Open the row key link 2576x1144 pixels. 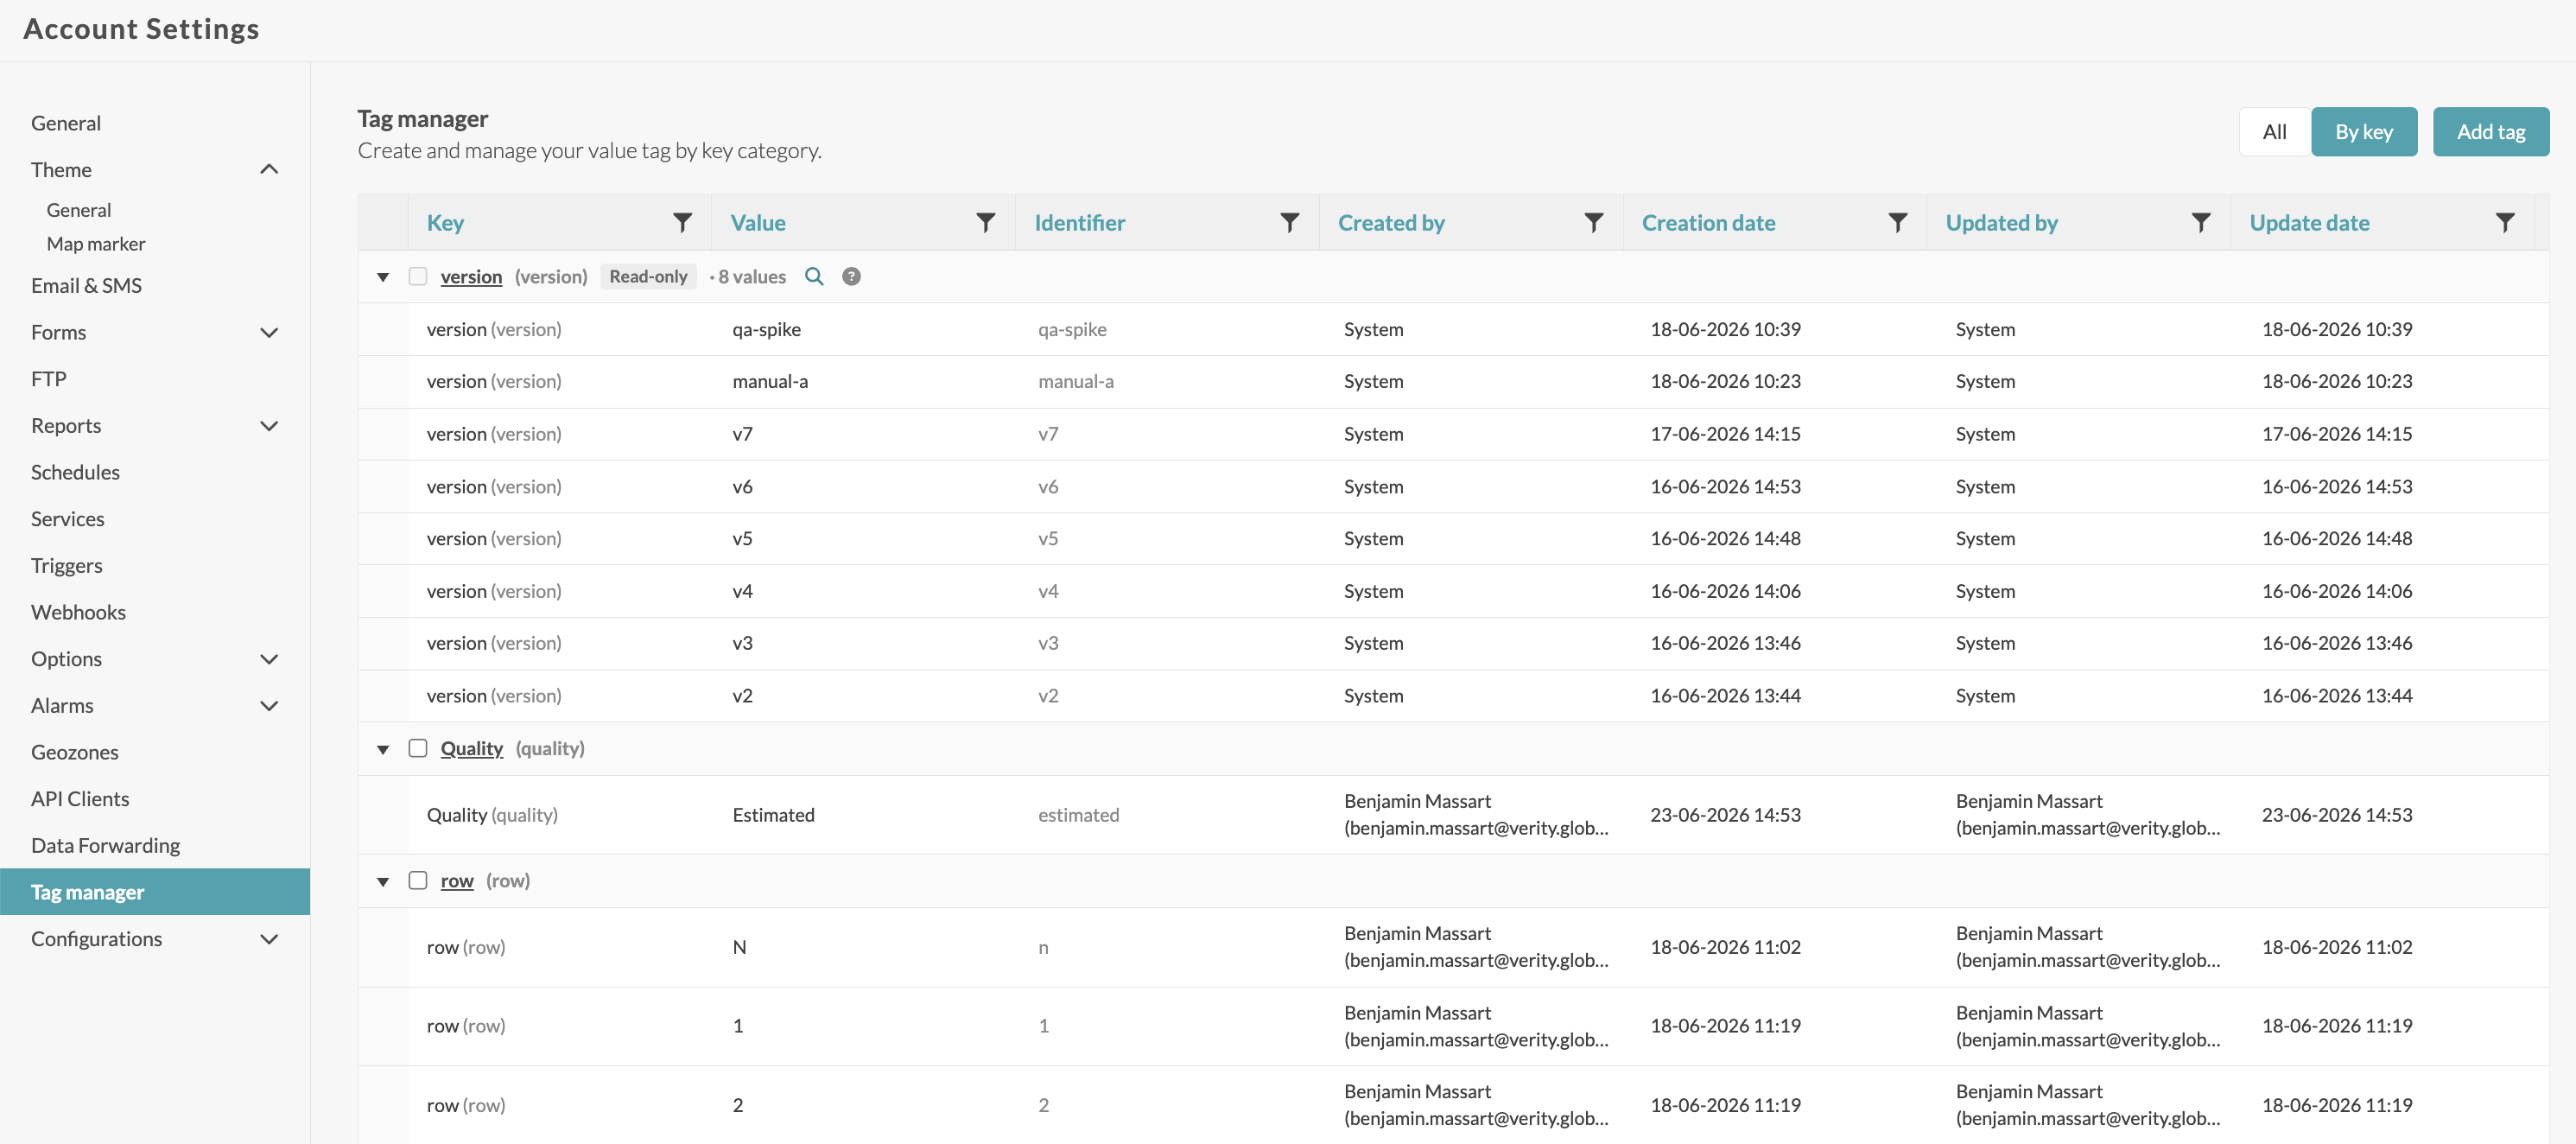(x=457, y=881)
